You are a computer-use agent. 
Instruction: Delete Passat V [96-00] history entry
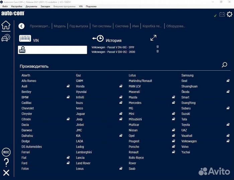pyautogui.click(x=157, y=47)
